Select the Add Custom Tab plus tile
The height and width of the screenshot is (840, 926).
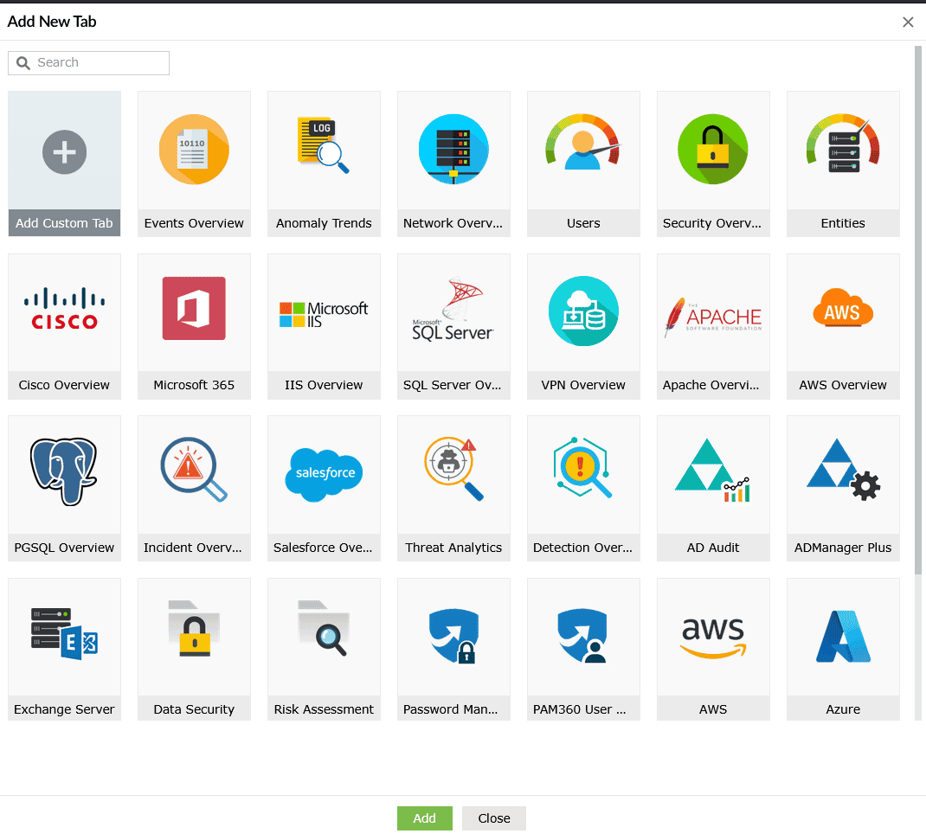click(x=64, y=164)
